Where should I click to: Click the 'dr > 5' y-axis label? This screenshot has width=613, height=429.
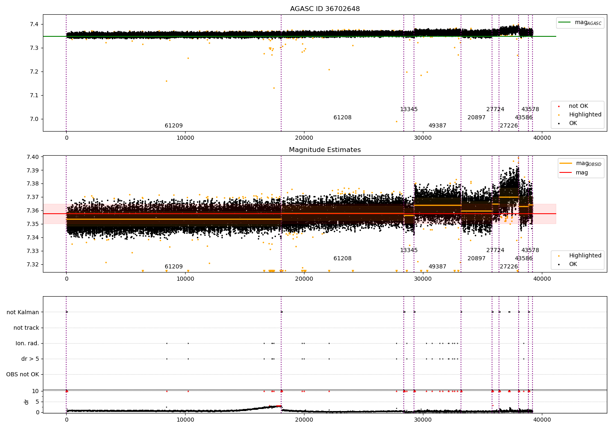[x=30, y=359]
